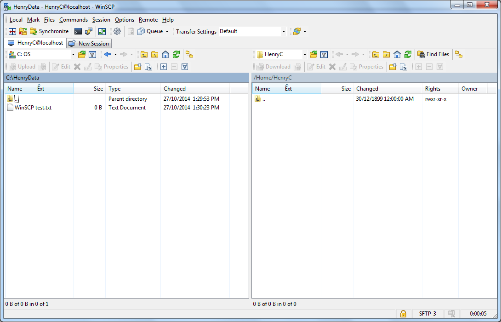Click the padlock encryption status icon
This screenshot has width=501, height=322.
403,313
